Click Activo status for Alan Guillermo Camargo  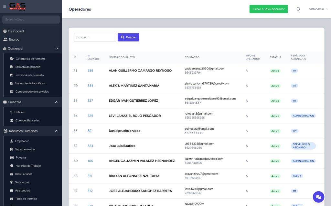(x=275, y=71)
